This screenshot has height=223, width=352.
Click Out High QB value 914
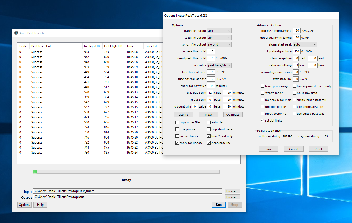pos(106,132)
